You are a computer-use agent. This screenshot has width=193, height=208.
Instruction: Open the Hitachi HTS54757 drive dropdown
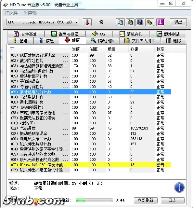click(43, 22)
